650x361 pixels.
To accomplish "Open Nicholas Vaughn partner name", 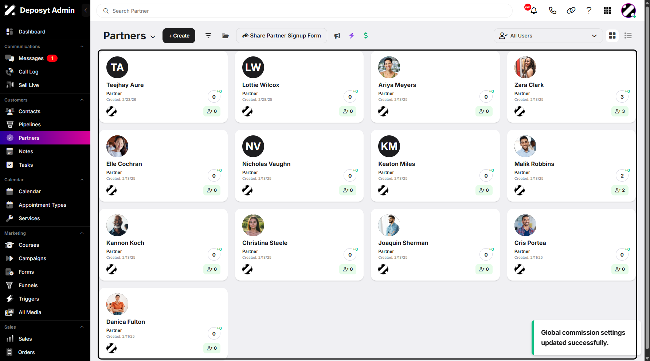I will tap(266, 164).
